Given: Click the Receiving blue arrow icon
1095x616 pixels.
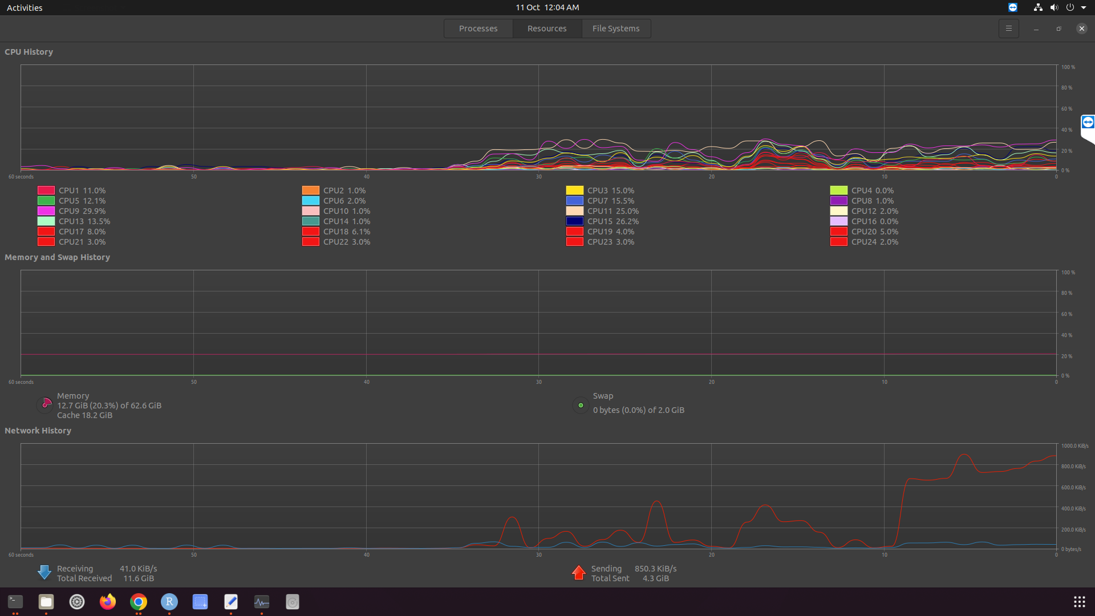Looking at the screenshot, I should (44, 573).
